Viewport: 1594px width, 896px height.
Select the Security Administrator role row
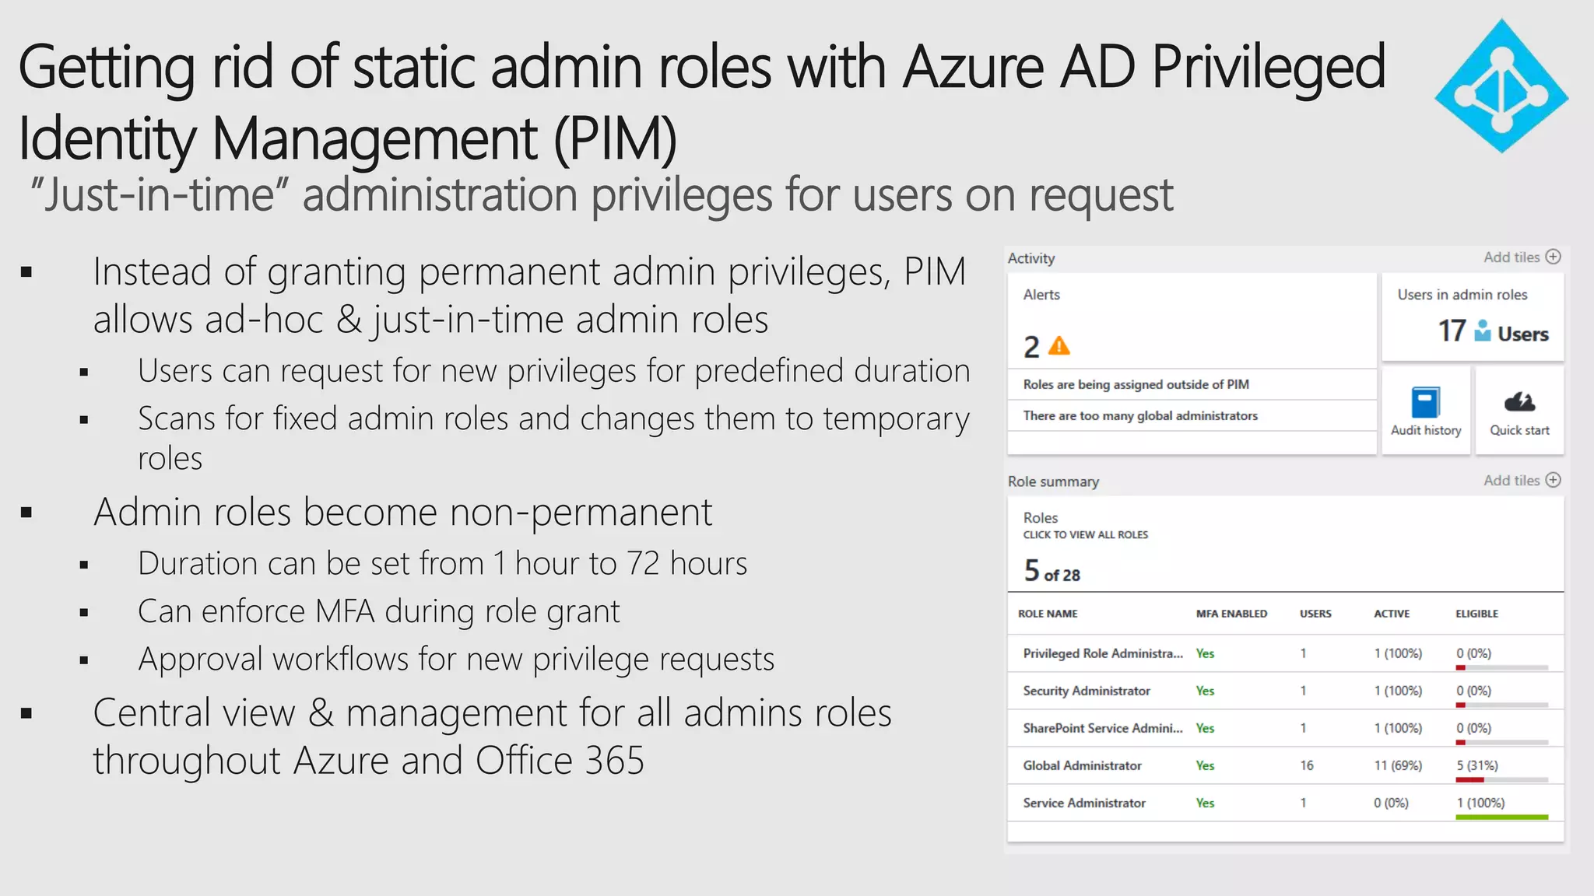coord(1285,691)
